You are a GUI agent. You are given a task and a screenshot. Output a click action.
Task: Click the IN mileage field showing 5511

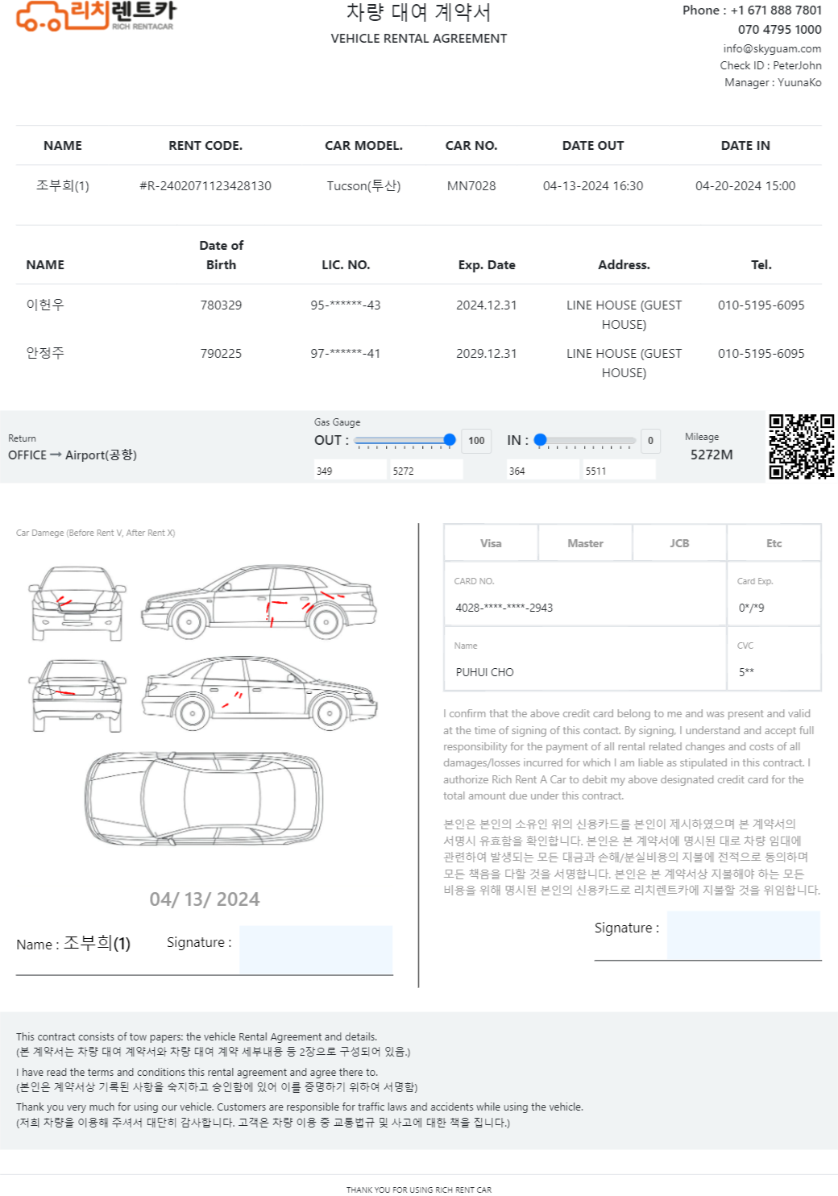(619, 471)
